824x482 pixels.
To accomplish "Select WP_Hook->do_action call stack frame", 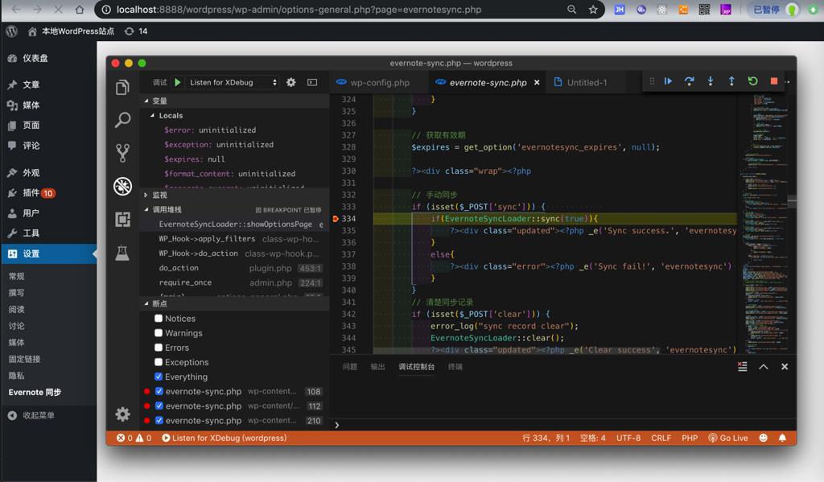I will click(198, 253).
